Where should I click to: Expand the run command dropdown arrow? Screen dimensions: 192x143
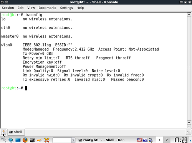(x=73, y=140)
